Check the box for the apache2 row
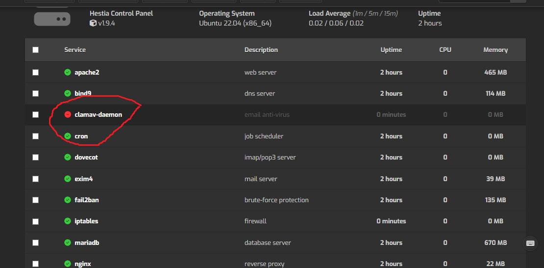This screenshot has width=544, height=268. coord(35,72)
